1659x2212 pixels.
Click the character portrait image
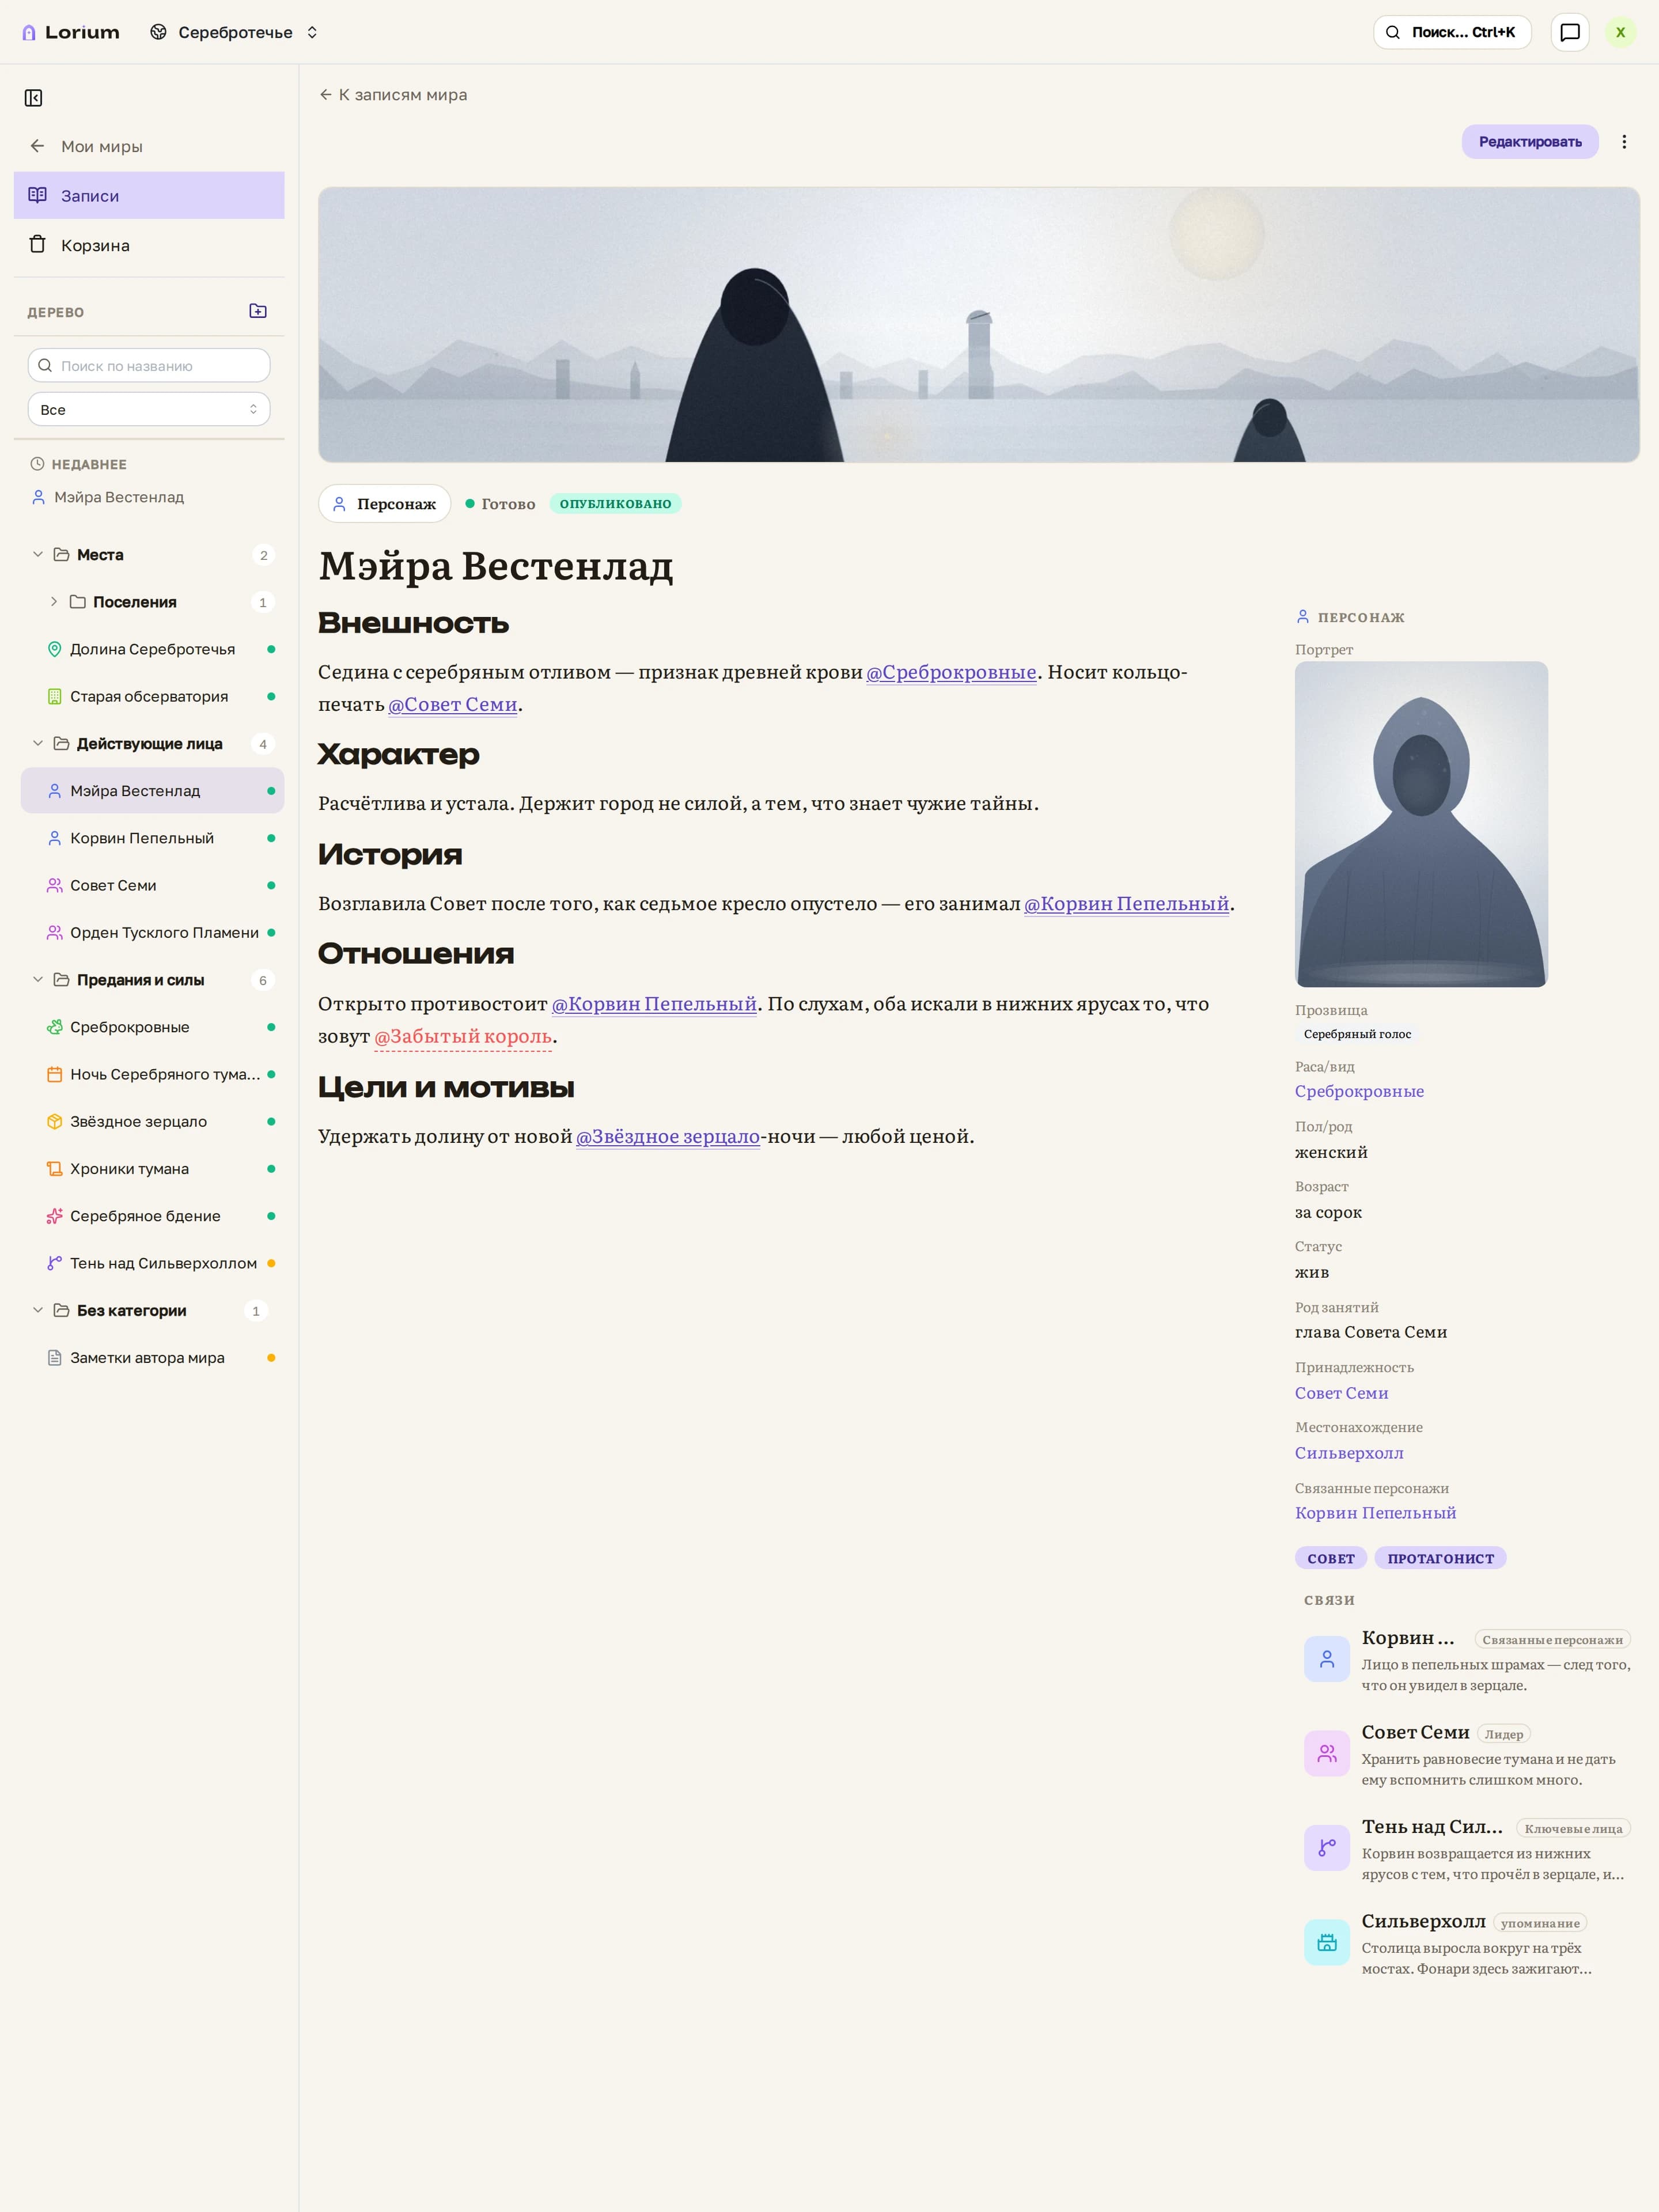pos(1421,824)
